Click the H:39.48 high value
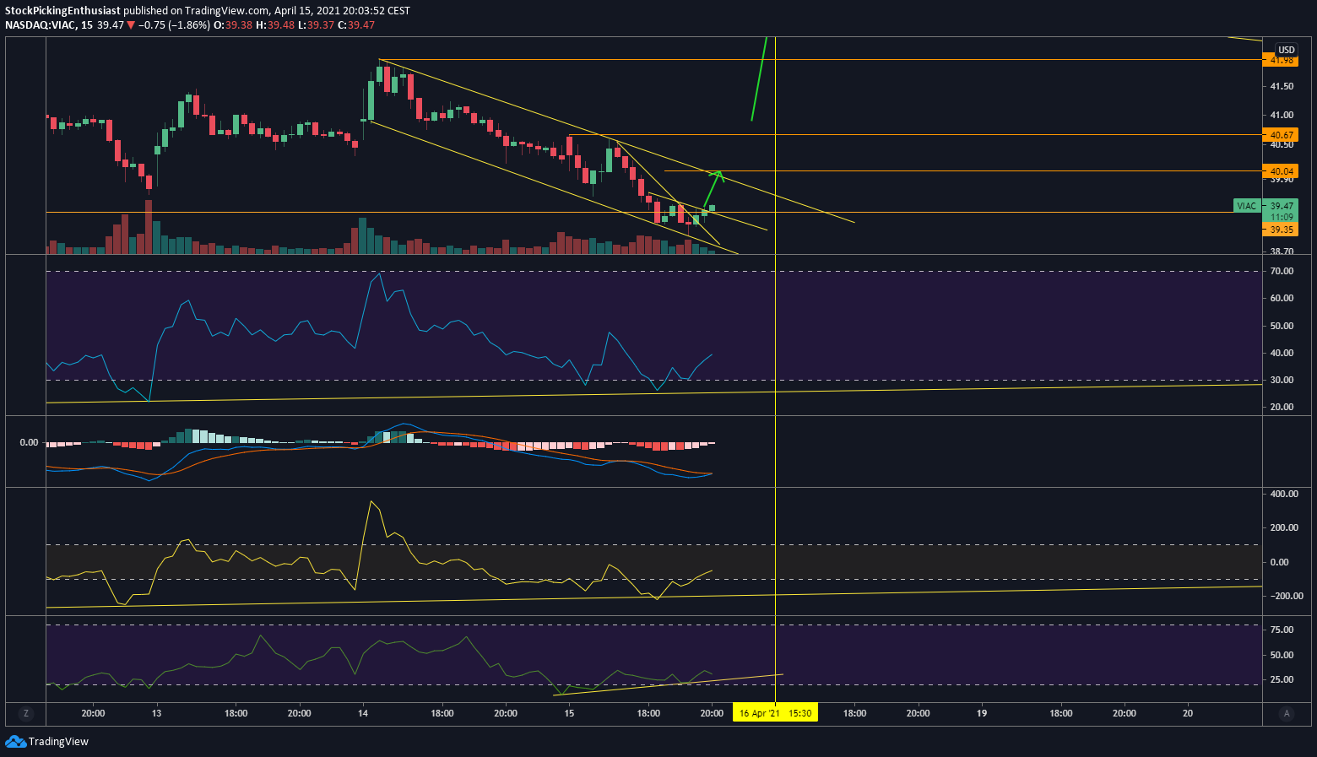1317x757 pixels. tap(277, 25)
